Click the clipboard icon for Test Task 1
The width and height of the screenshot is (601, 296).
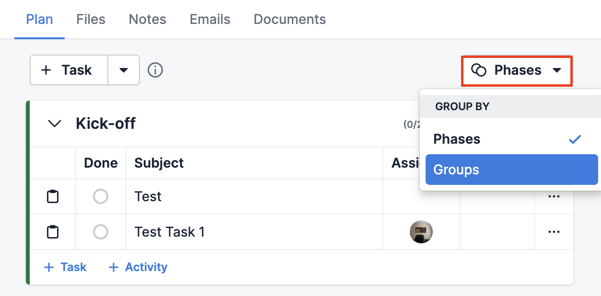click(53, 232)
